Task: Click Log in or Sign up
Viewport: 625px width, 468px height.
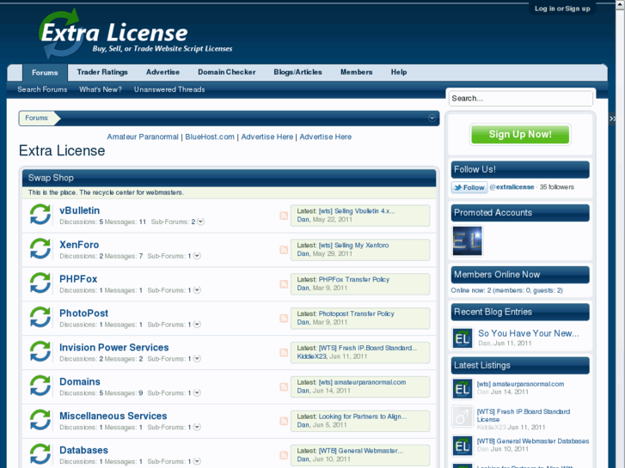Action: point(562,9)
